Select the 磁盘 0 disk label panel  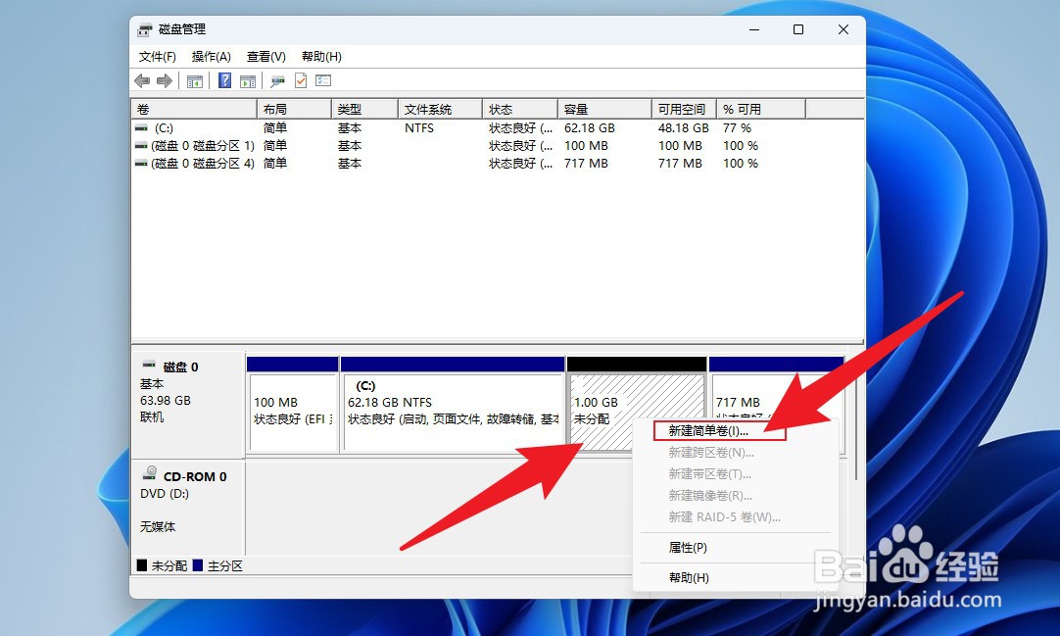click(x=187, y=404)
